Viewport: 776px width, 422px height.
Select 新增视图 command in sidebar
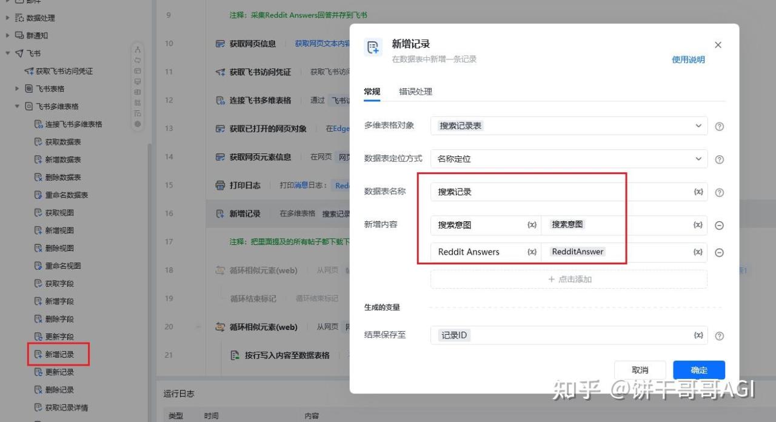click(x=54, y=230)
